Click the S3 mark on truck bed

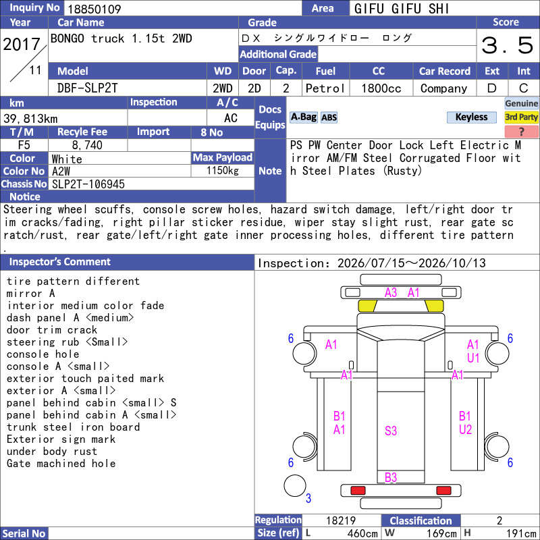[x=391, y=431]
